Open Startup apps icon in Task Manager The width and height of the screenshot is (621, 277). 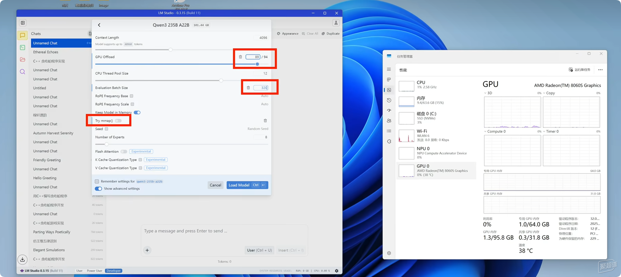click(x=389, y=110)
